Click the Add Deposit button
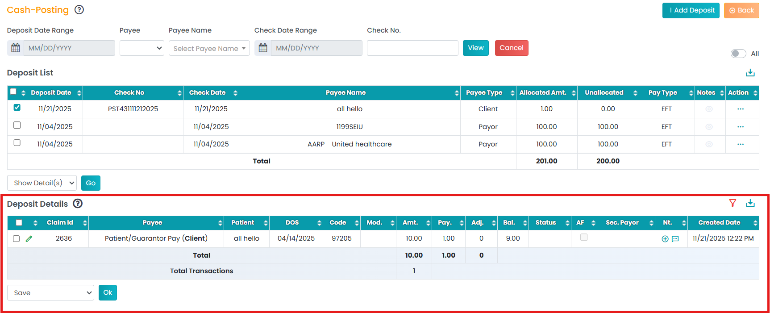The height and width of the screenshot is (313, 770). pyautogui.click(x=691, y=10)
